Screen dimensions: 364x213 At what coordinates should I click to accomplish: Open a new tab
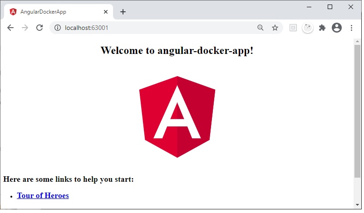[x=123, y=12]
